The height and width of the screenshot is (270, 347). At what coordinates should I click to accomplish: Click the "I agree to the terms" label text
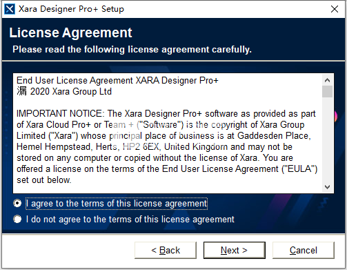coord(117,204)
